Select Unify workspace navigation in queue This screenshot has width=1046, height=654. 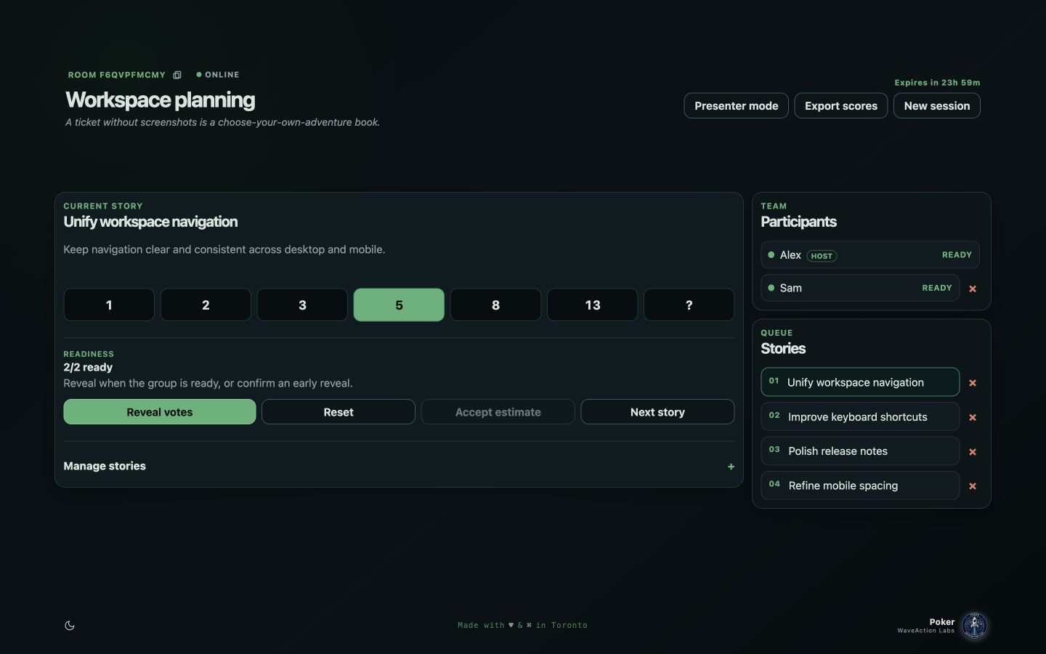pos(860,382)
